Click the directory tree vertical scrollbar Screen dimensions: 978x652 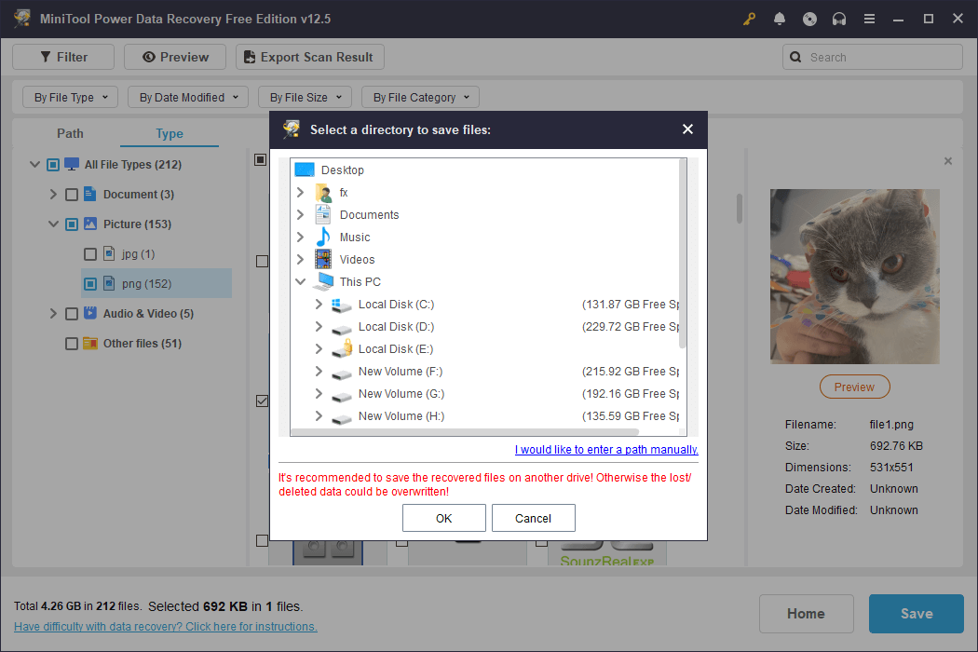(683, 254)
